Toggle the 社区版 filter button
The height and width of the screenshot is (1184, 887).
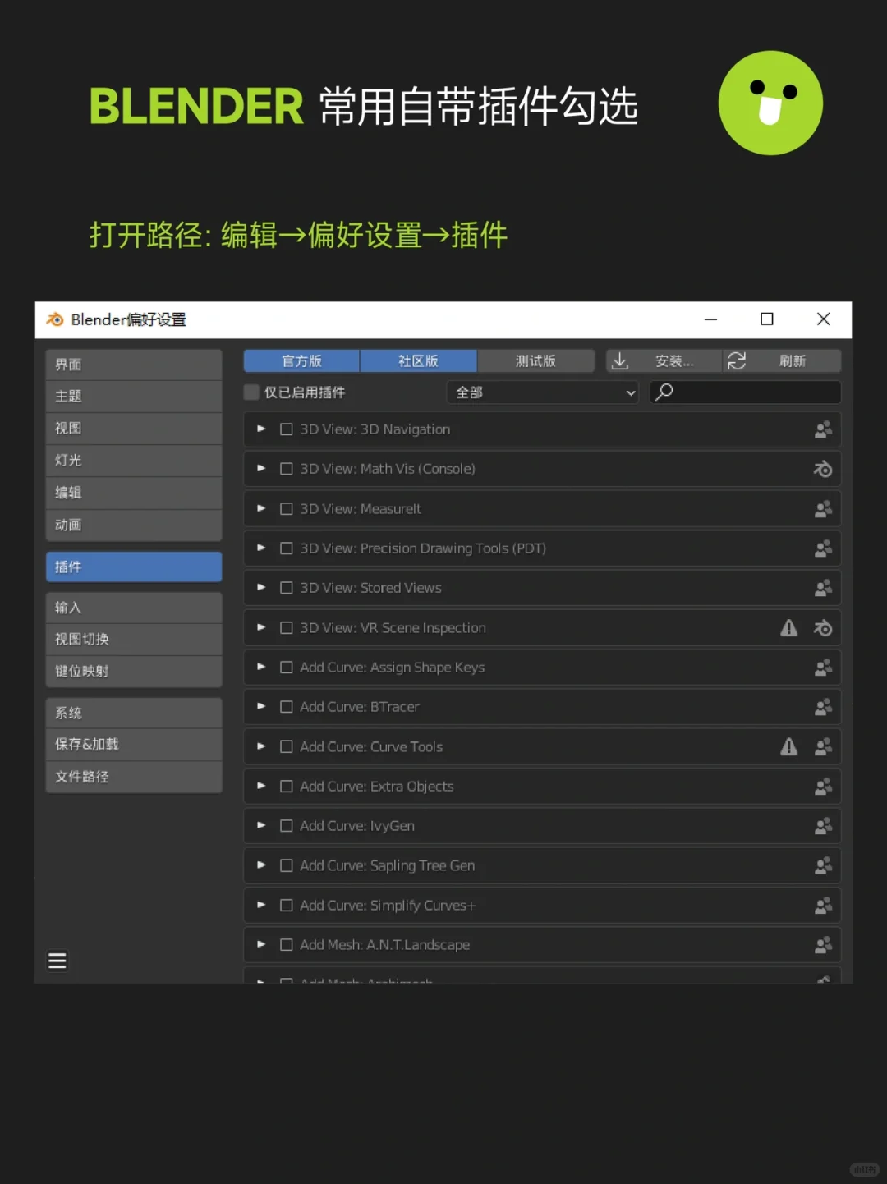419,361
